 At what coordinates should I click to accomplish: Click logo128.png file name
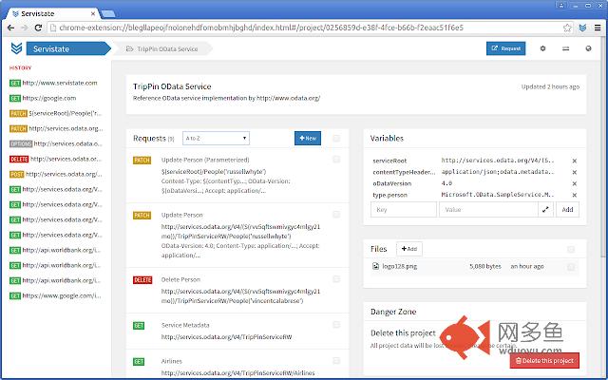[x=399, y=266]
